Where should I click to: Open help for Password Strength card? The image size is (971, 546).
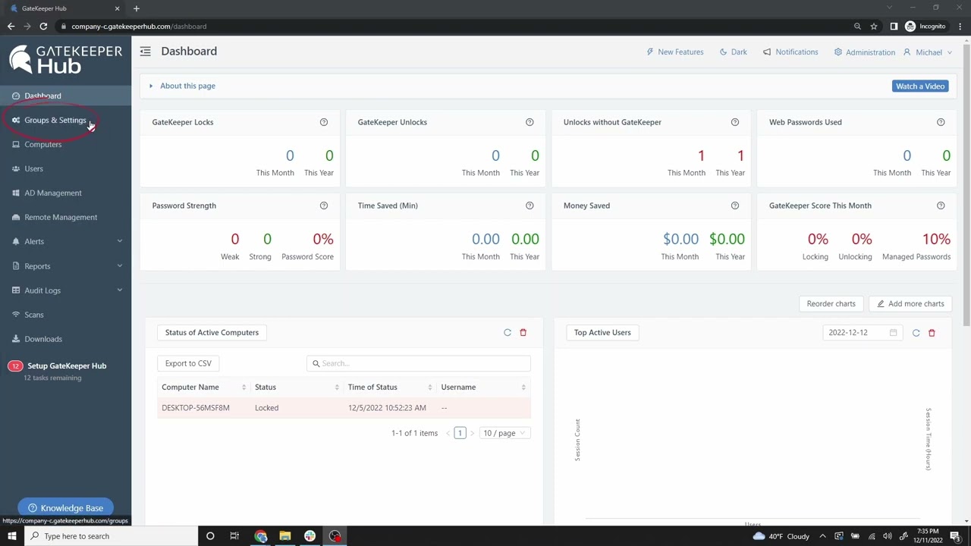pos(324,206)
